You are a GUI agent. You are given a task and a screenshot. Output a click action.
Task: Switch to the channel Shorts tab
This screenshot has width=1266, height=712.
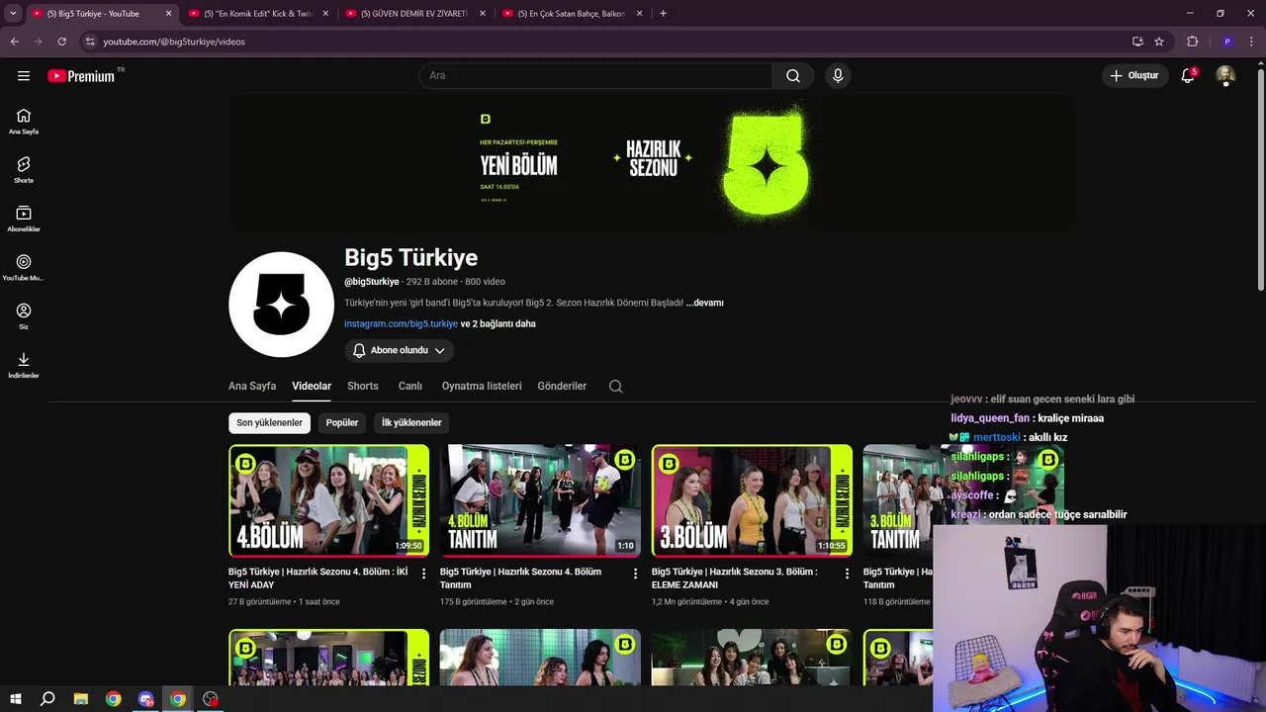pos(363,386)
